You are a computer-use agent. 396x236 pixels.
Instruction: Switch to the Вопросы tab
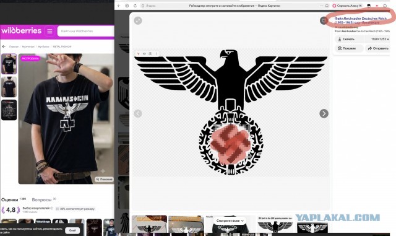pos(41,200)
